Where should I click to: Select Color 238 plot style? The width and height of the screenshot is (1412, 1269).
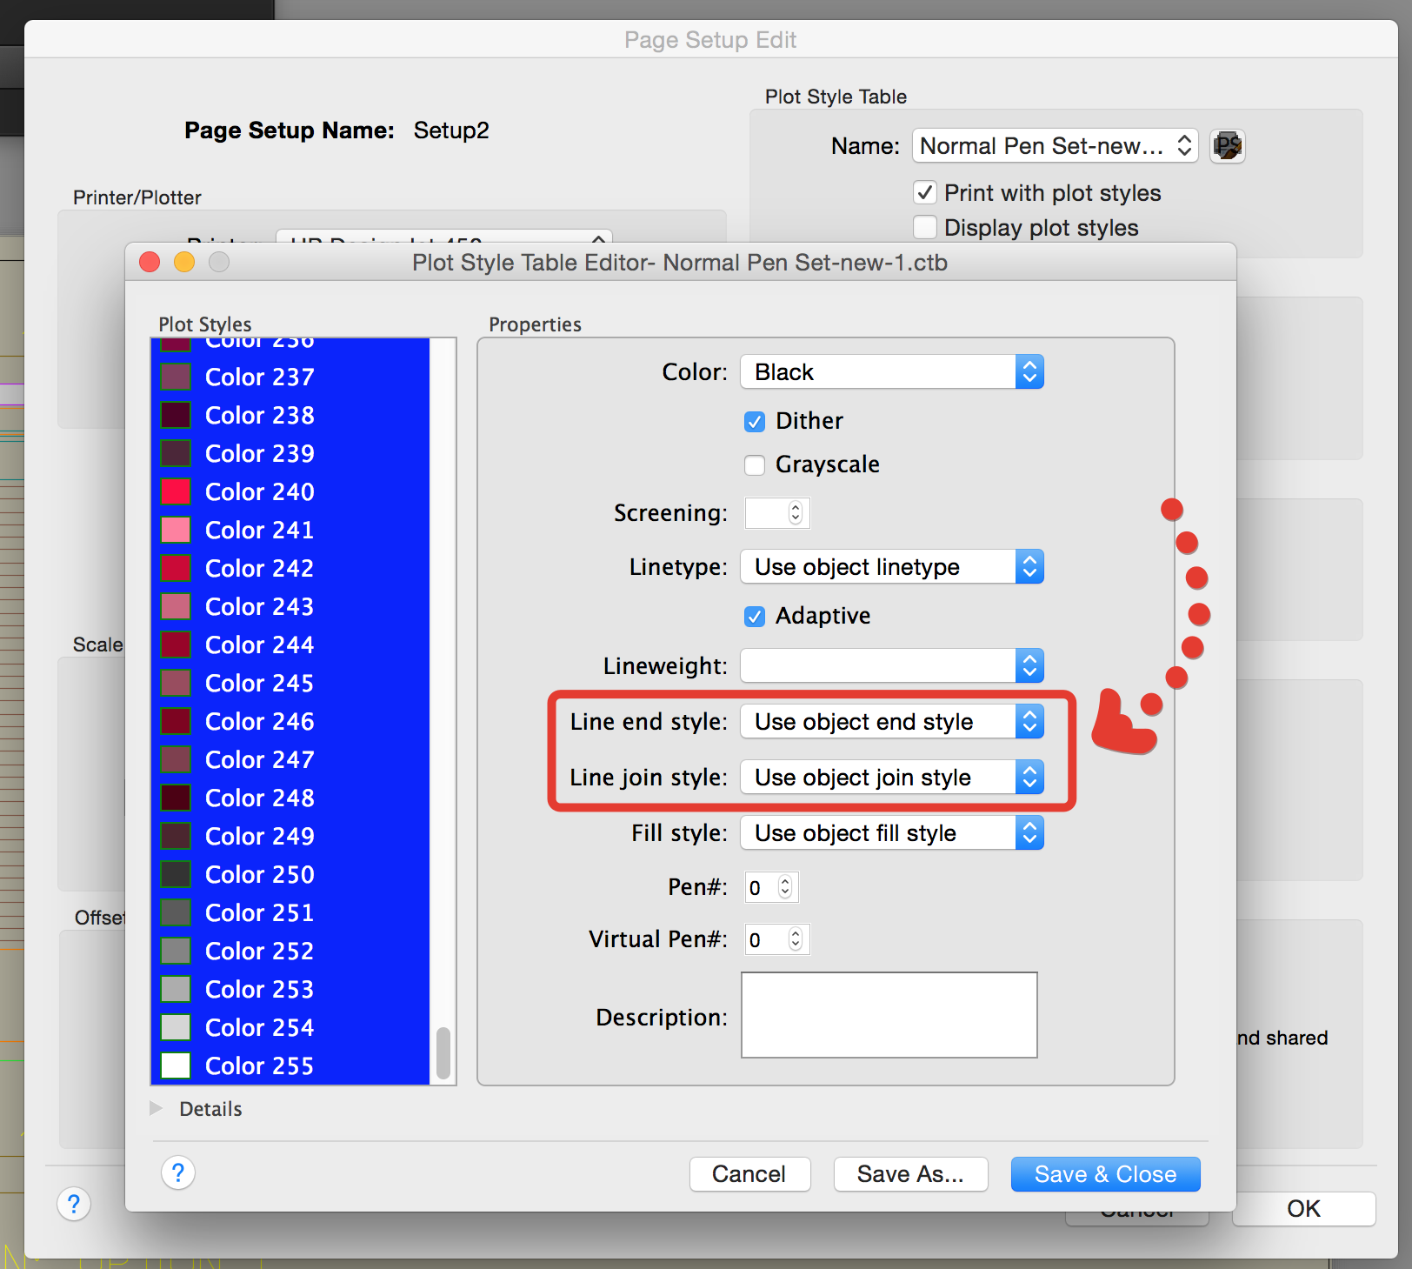290,416
